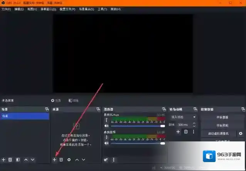Remove selected scene with trash icon
The image size is (246, 171).
(x=10, y=159)
